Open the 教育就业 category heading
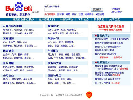The image size is (133, 100). click(x=53, y=26)
